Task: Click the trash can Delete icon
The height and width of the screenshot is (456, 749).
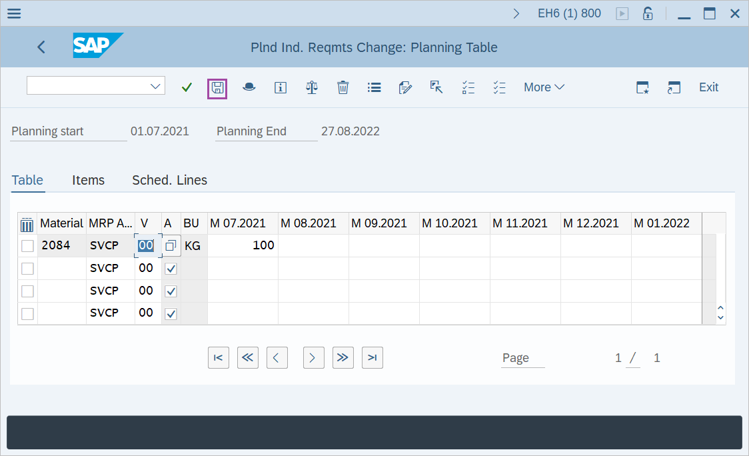Action: [343, 87]
